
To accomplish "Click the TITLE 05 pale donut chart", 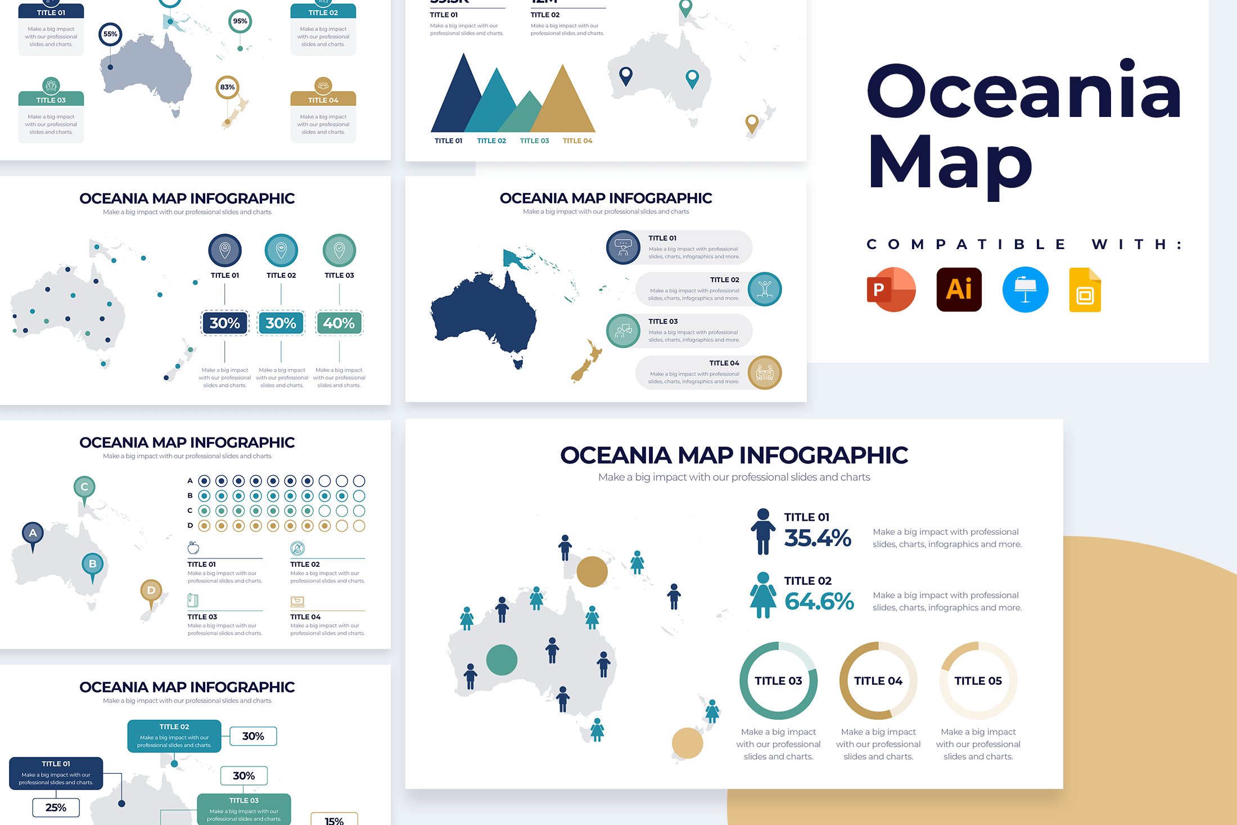I will point(978,680).
